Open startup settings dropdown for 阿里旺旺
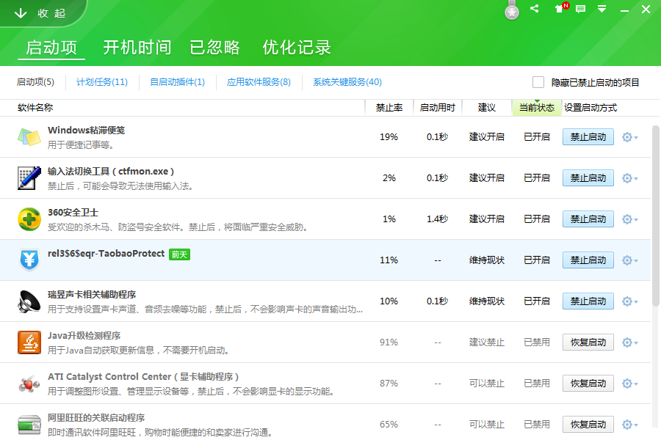The width and height of the screenshot is (661, 440). pos(628,424)
